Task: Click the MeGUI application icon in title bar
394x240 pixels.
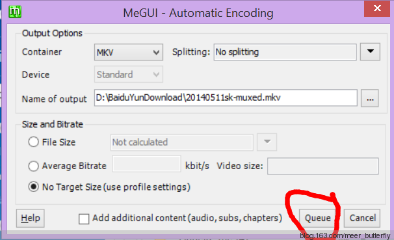Action: (15, 12)
